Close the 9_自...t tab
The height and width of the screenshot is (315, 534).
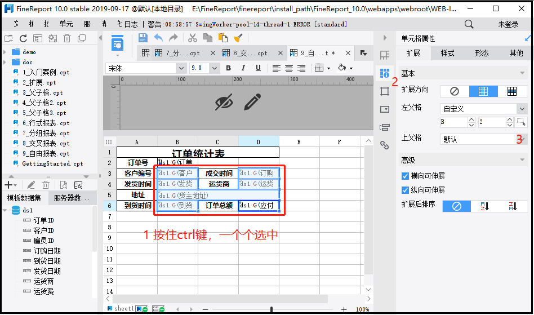pos(348,53)
